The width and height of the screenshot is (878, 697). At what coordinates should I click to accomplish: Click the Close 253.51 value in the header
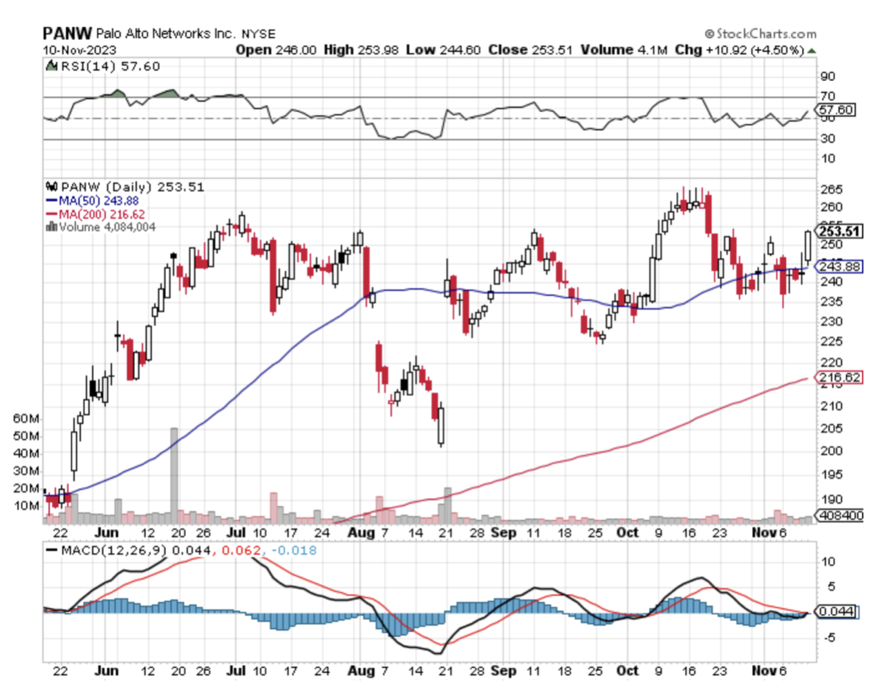tap(530, 50)
